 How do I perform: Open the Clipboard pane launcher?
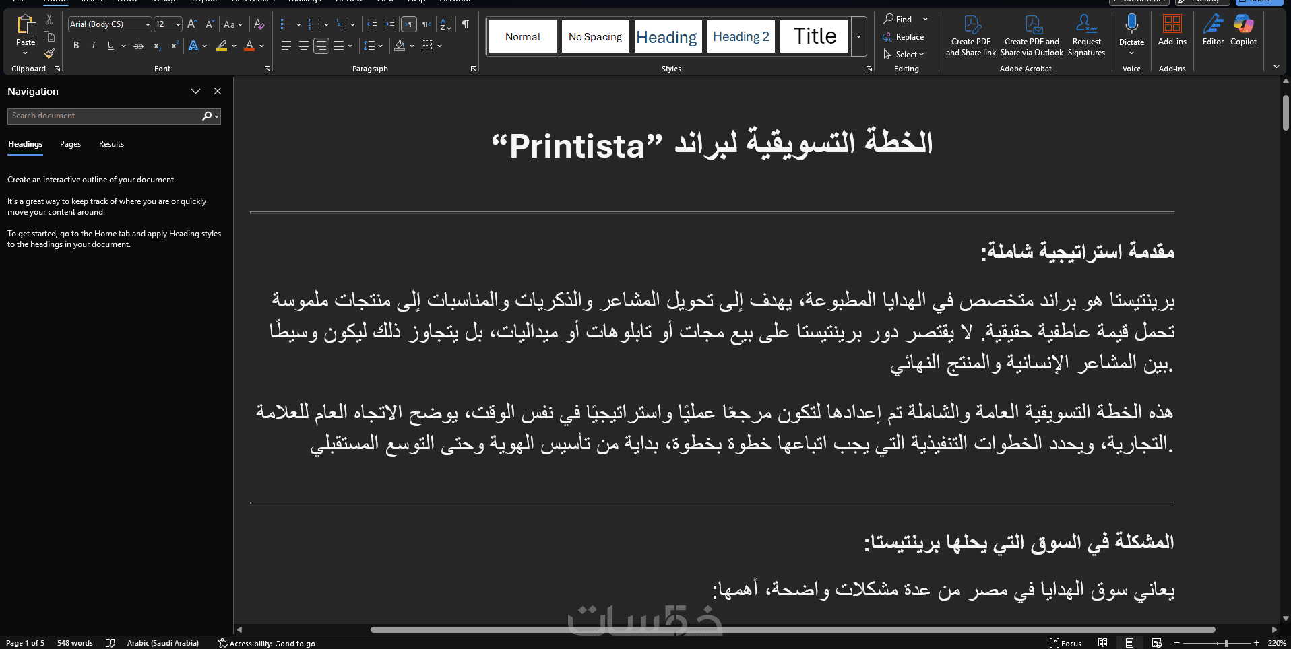(x=57, y=69)
